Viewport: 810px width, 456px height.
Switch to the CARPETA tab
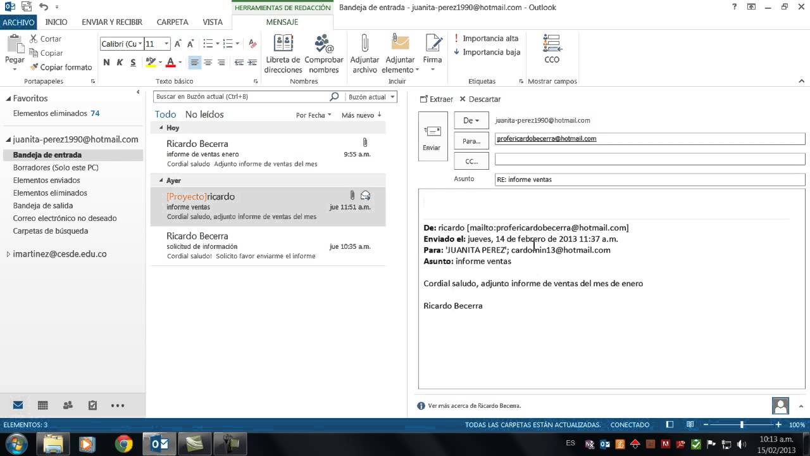[x=173, y=22]
